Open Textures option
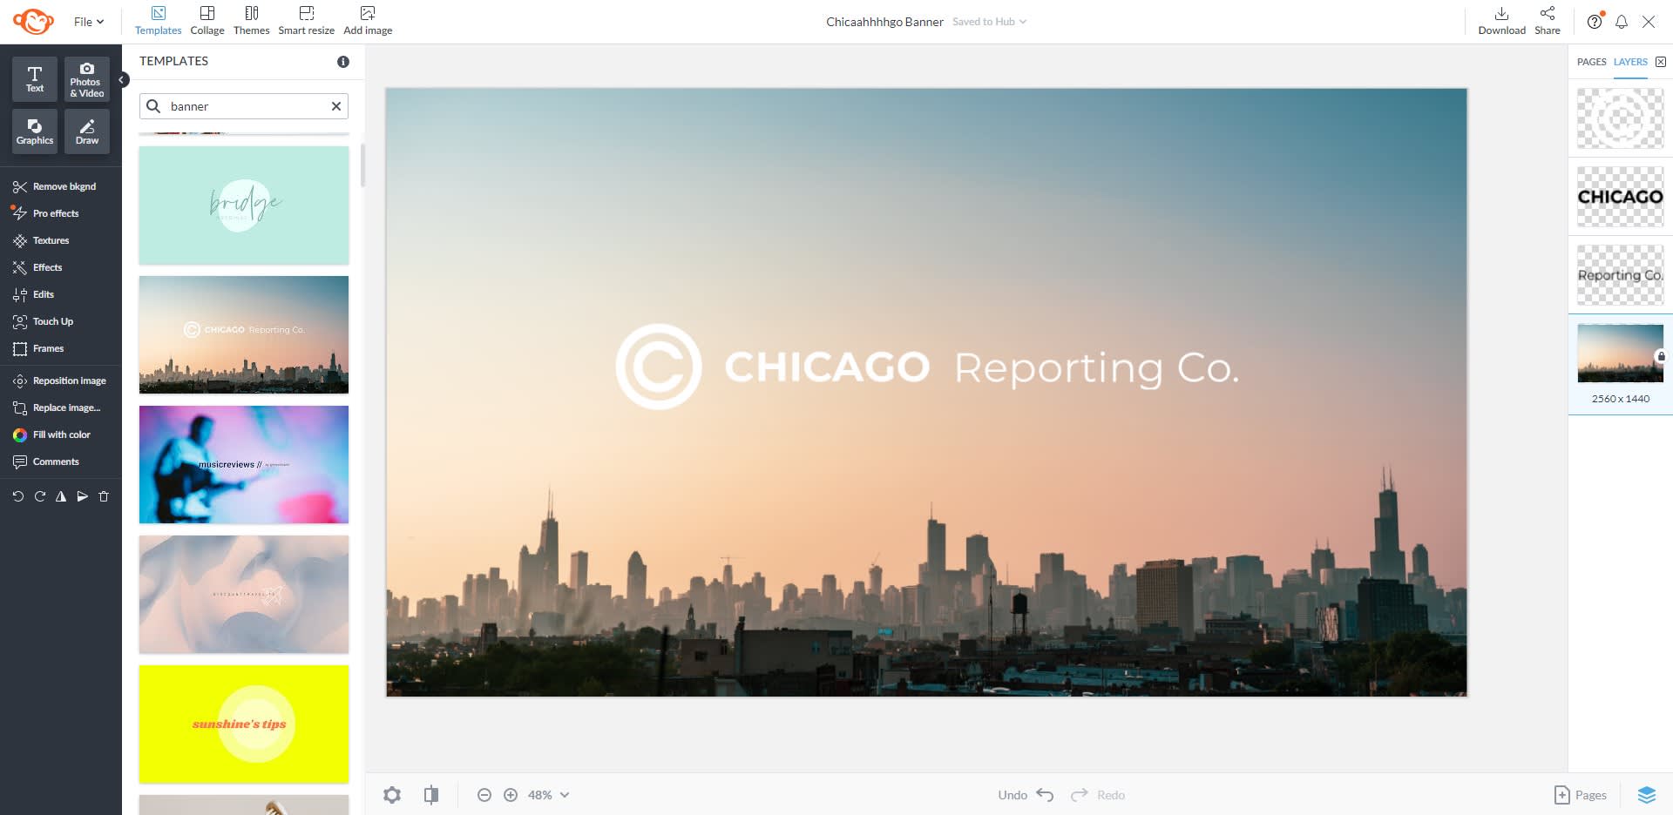The height and width of the screenshot is (815, 1673). [41, 240]
